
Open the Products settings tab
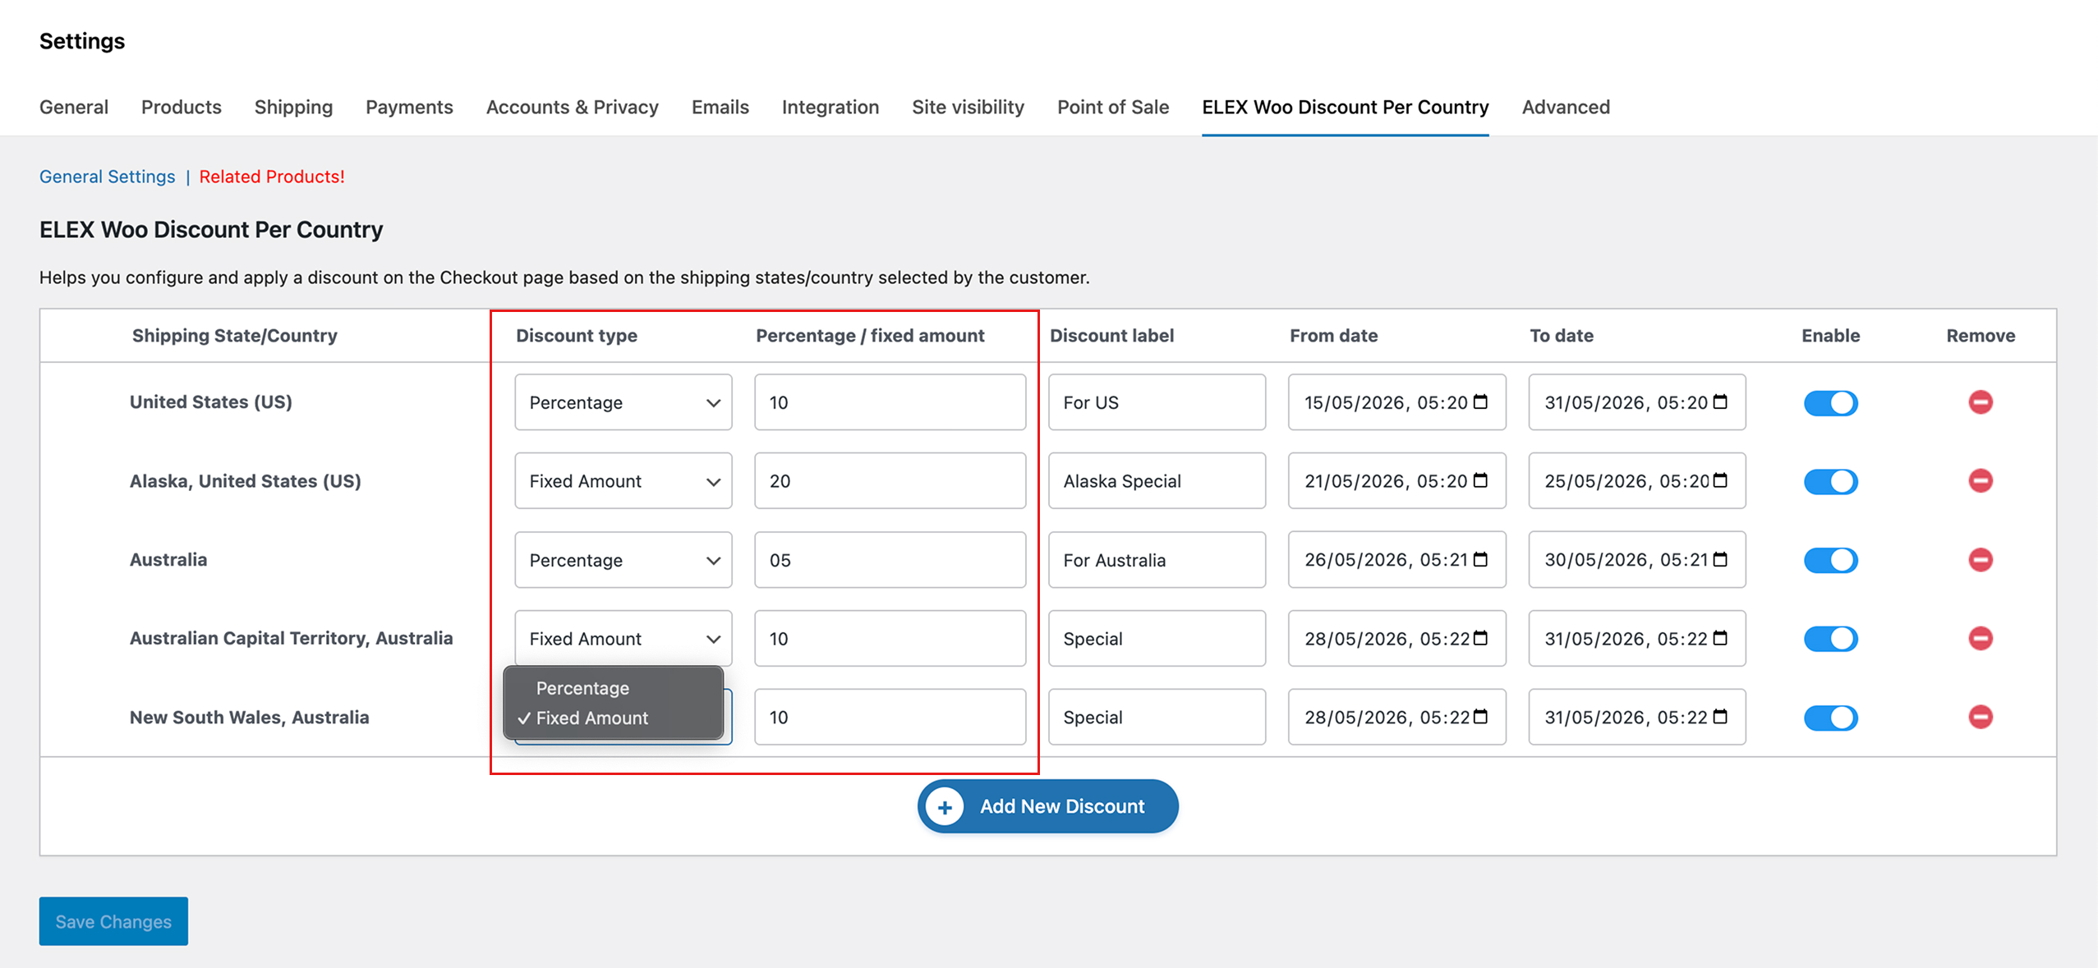coord(182,107)
